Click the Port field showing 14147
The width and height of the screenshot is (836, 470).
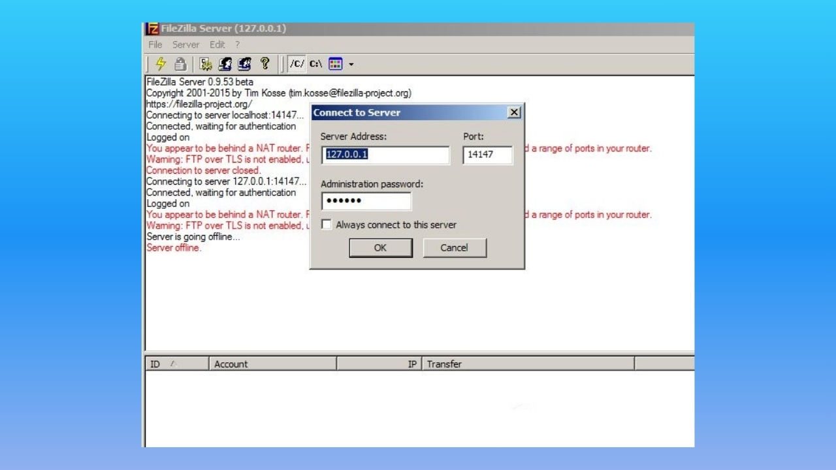[488, 155]
